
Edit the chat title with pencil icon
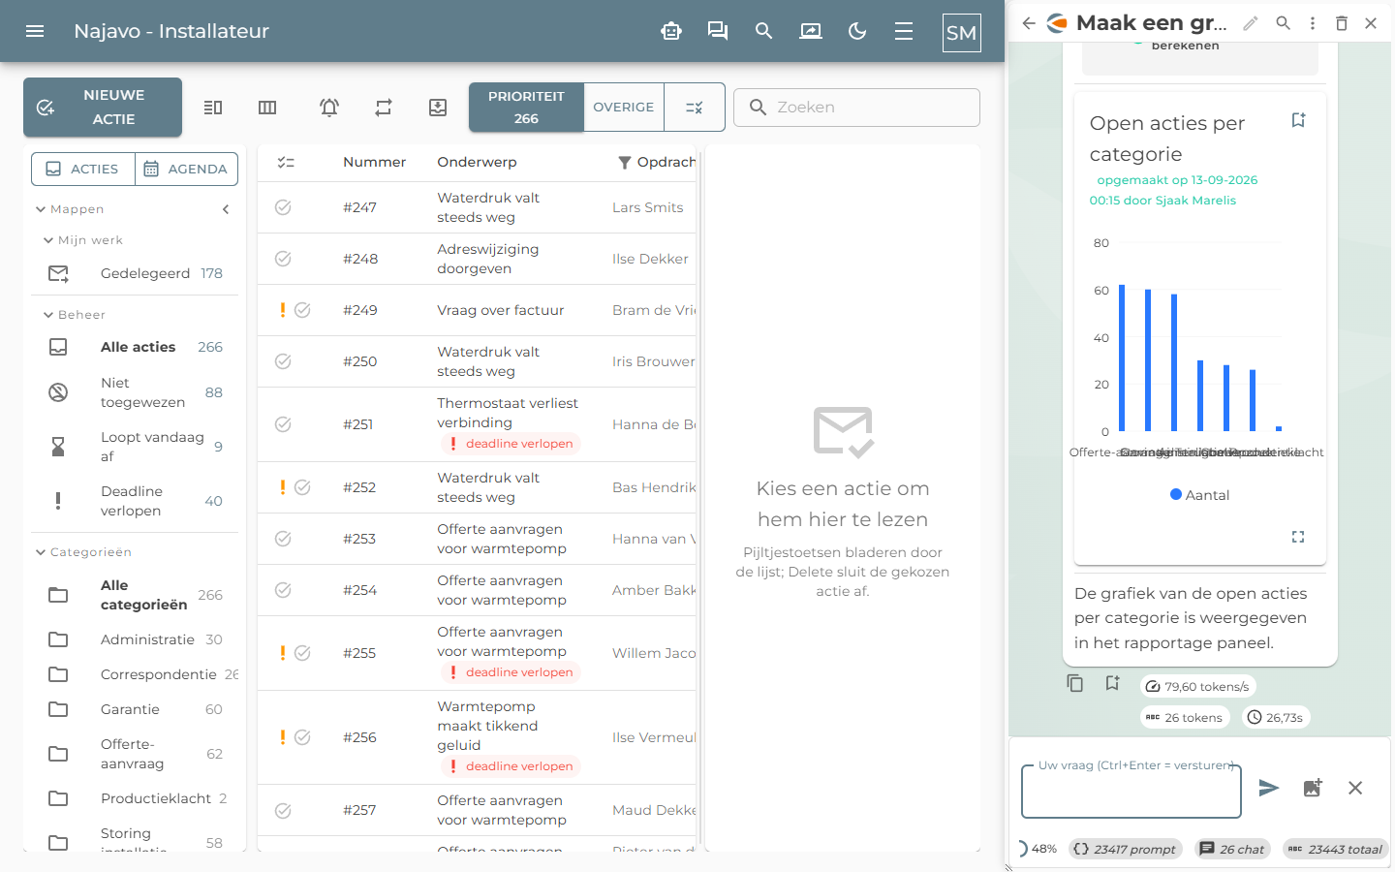(1251, 23)
